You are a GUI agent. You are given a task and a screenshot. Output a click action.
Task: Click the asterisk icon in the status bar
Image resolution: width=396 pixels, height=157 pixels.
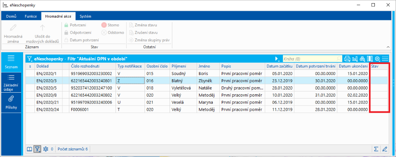point(46,149)
